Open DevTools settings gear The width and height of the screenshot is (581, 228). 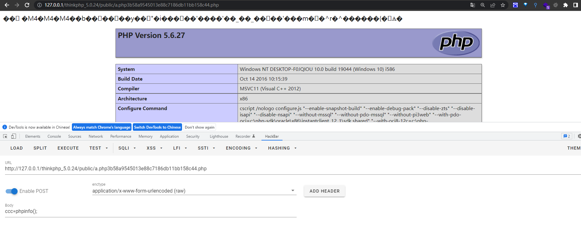(579, 136)
